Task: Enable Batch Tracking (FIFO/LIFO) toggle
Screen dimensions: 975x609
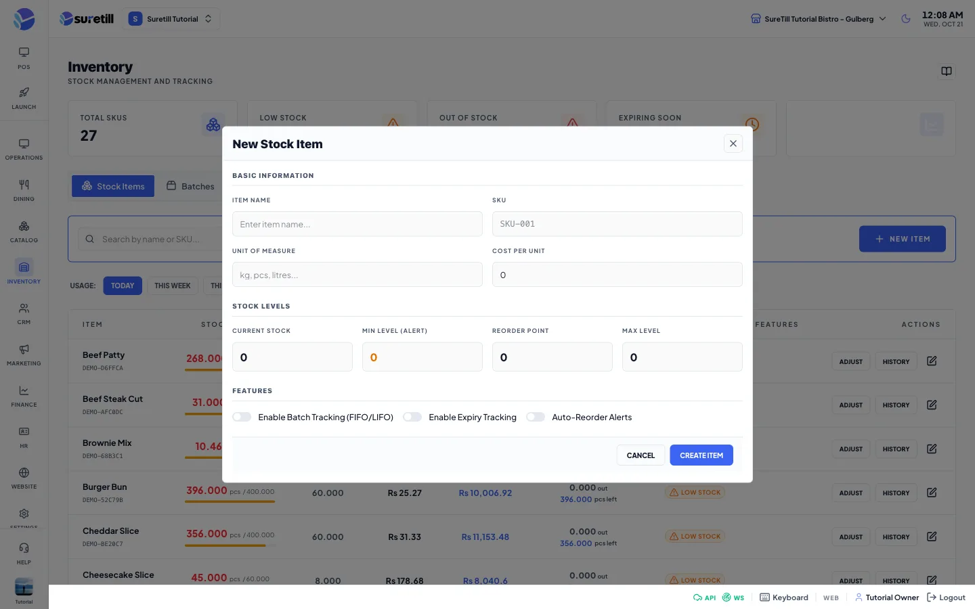Action: click(242, 417)
